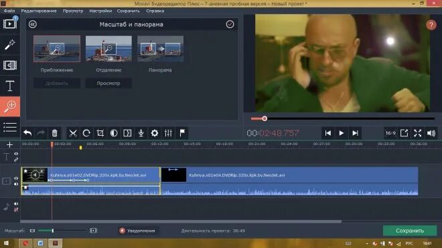Click the help question mark icon

click(x=431, y=25)
